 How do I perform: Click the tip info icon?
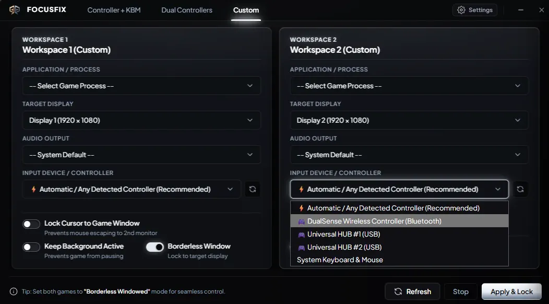[14, 291]
